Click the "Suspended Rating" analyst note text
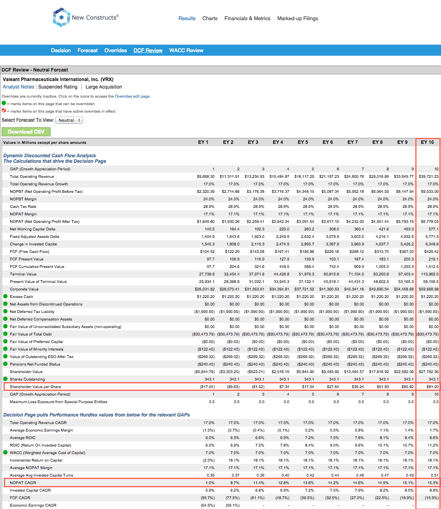The width and height of the screenshot is (441, 509). click(x=58, y=87)
